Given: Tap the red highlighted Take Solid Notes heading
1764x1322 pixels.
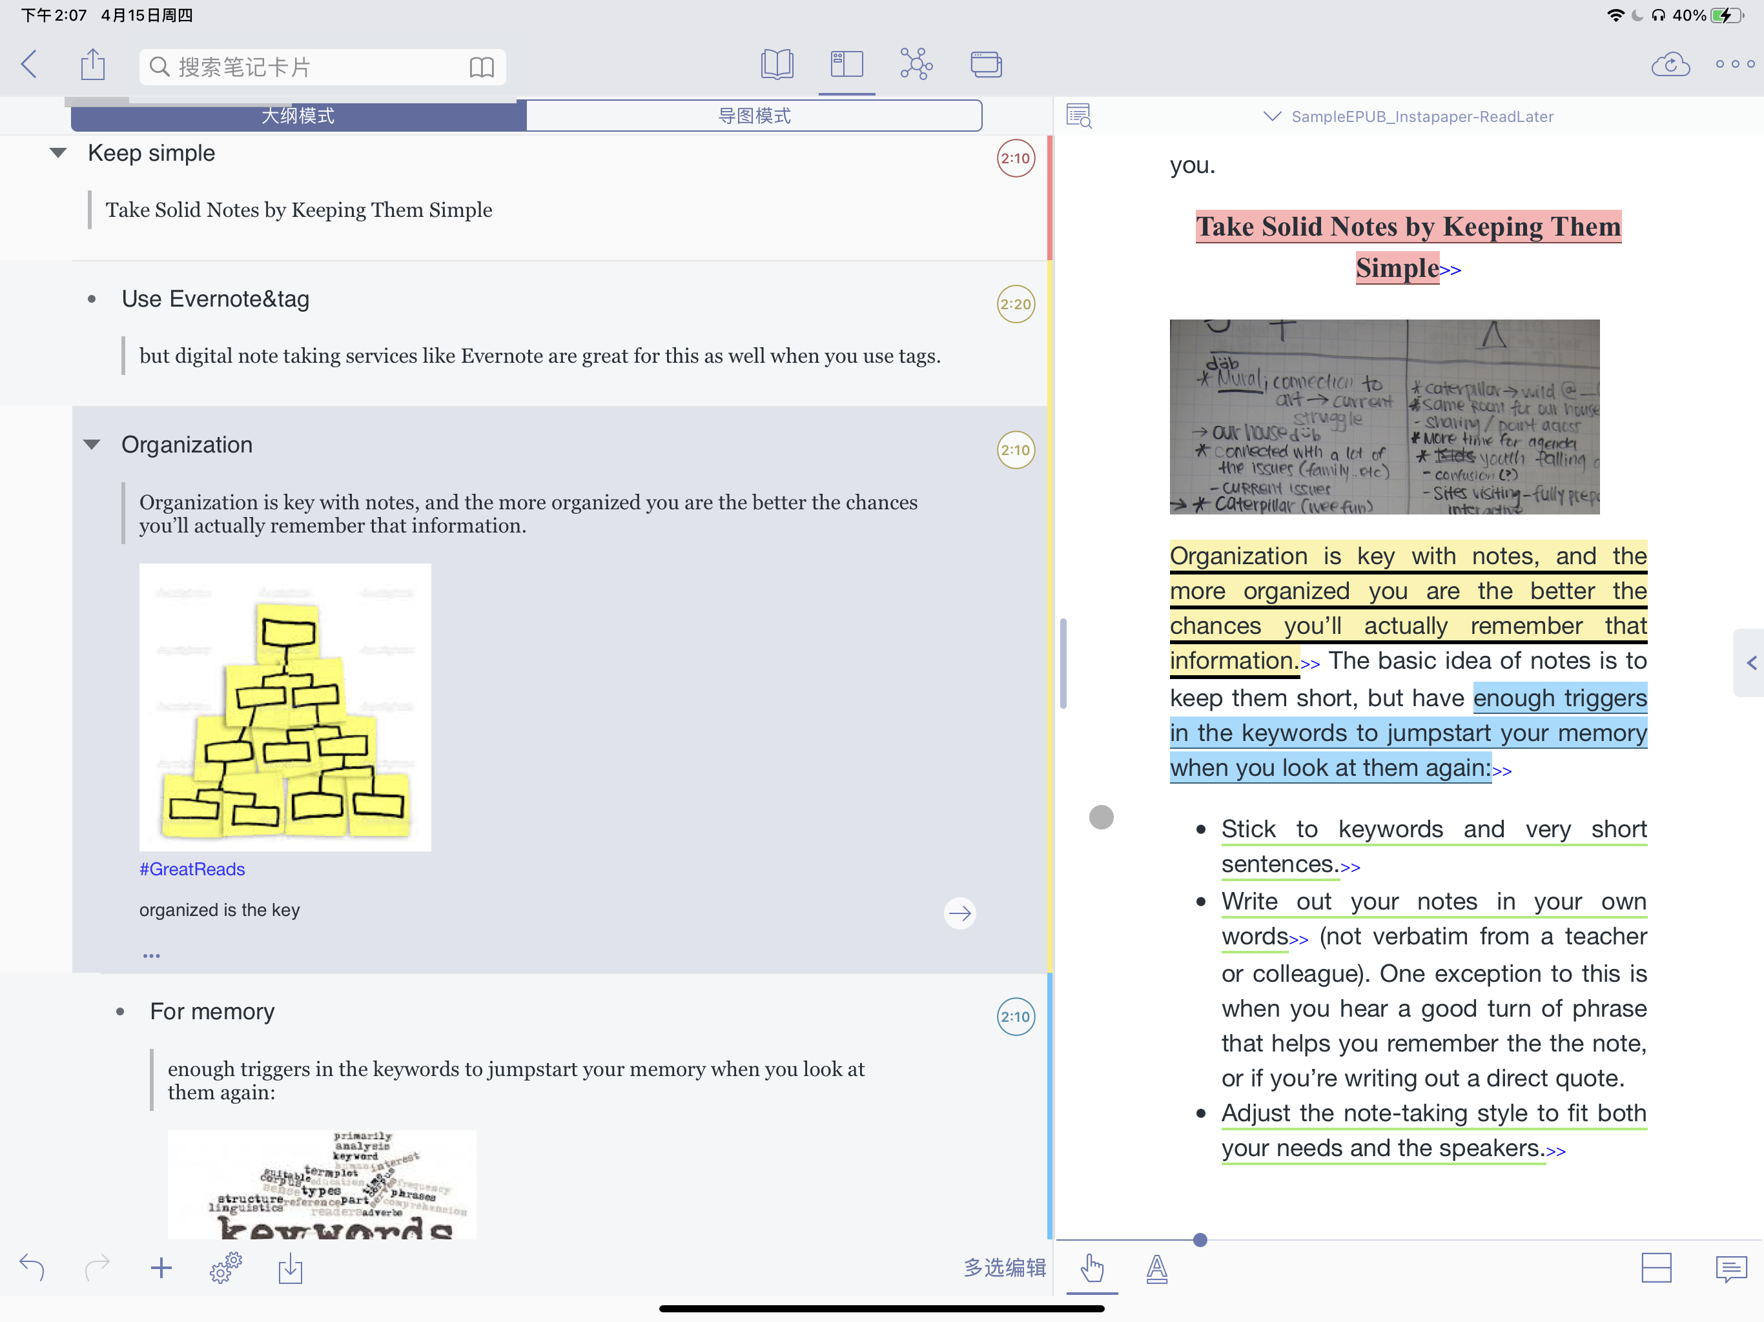Looking at the screenshot, I should pos(1408,247).
